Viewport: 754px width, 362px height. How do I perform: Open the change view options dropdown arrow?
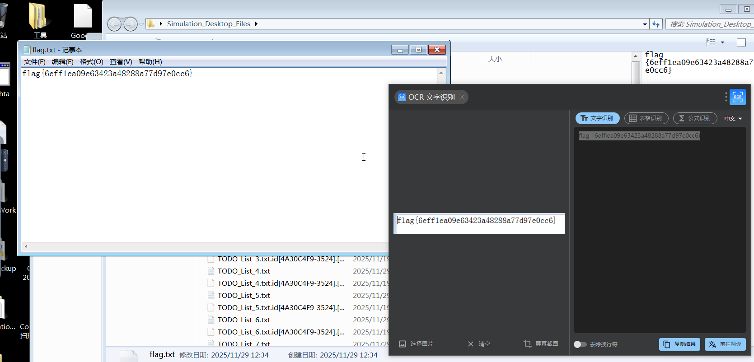[722, 42]
